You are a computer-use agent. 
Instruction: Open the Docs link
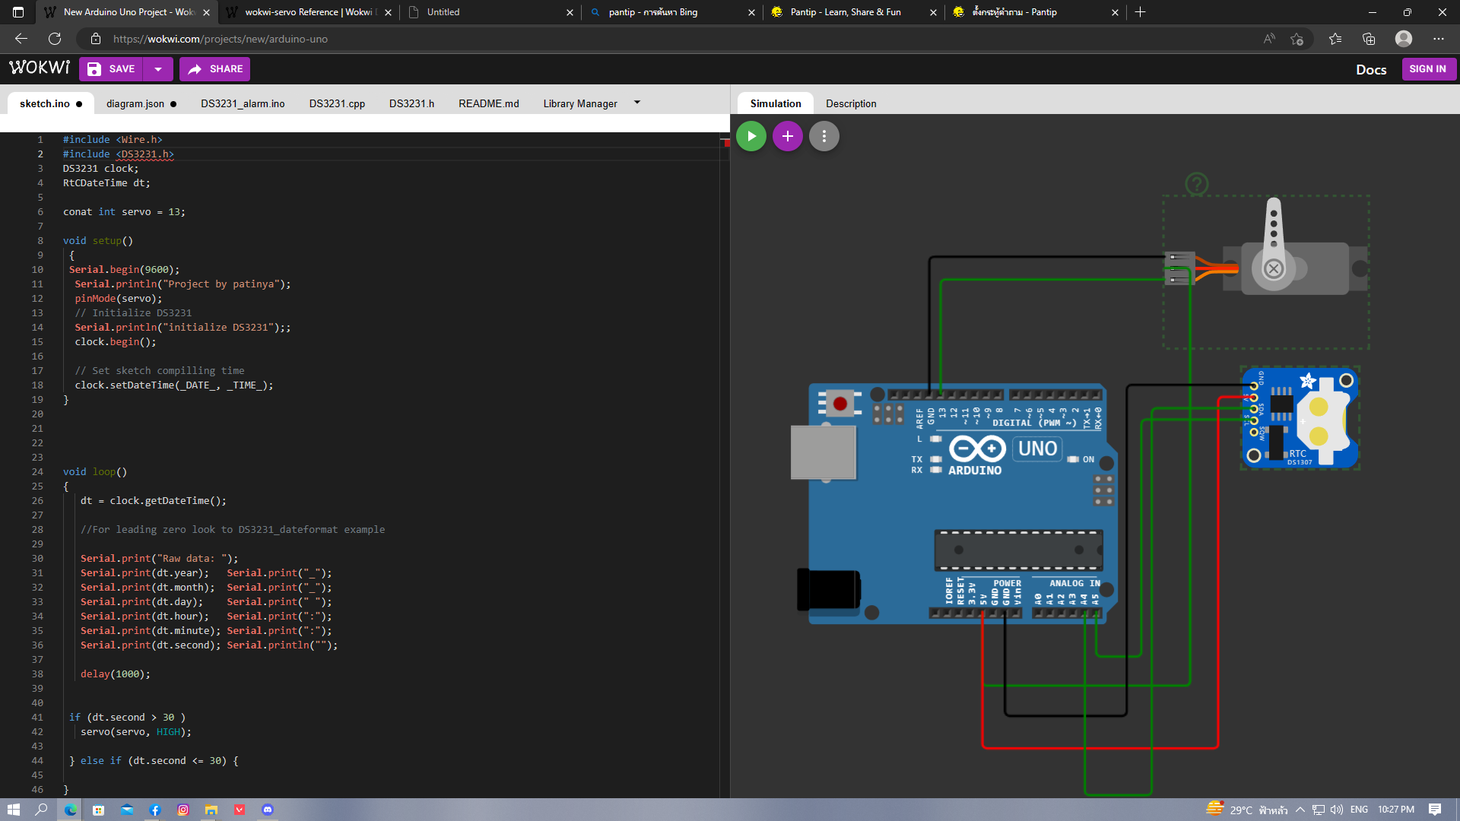[1370, 70]
